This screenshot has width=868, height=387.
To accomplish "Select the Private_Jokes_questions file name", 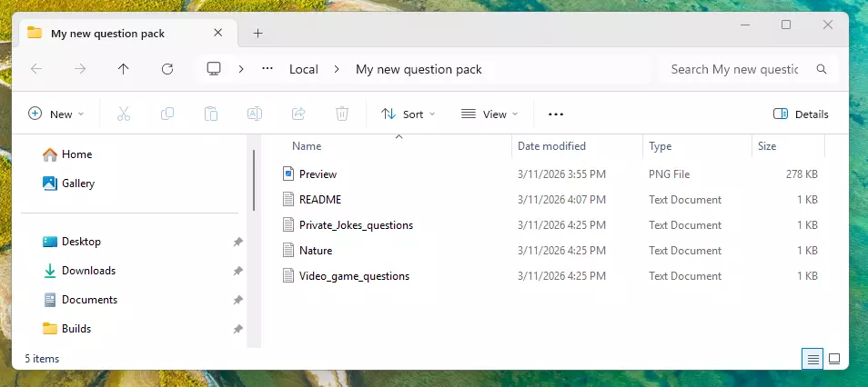I will pos(356,225).
